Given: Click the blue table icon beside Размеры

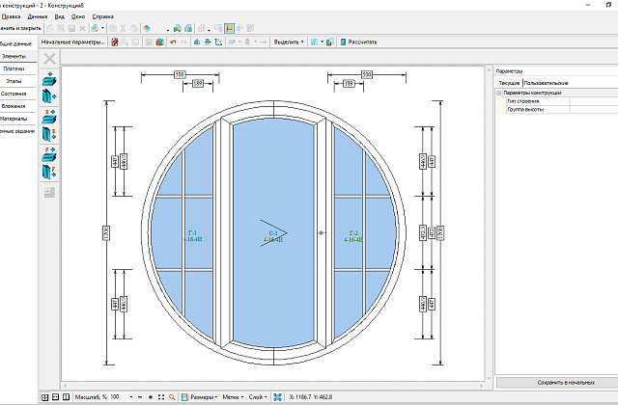Looking at the screenshot, I should point(184,397).
